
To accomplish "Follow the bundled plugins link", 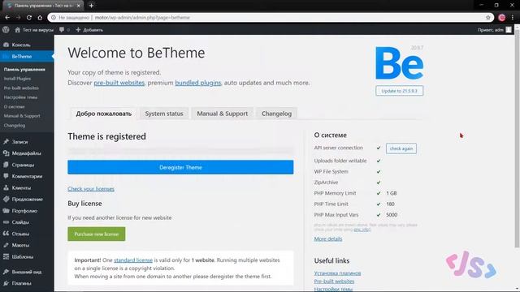I will coord(198,83).
